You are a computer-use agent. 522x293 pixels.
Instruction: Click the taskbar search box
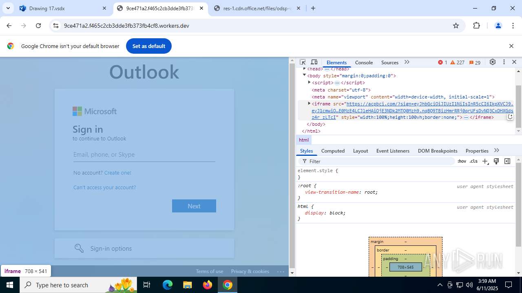(79, 285)
